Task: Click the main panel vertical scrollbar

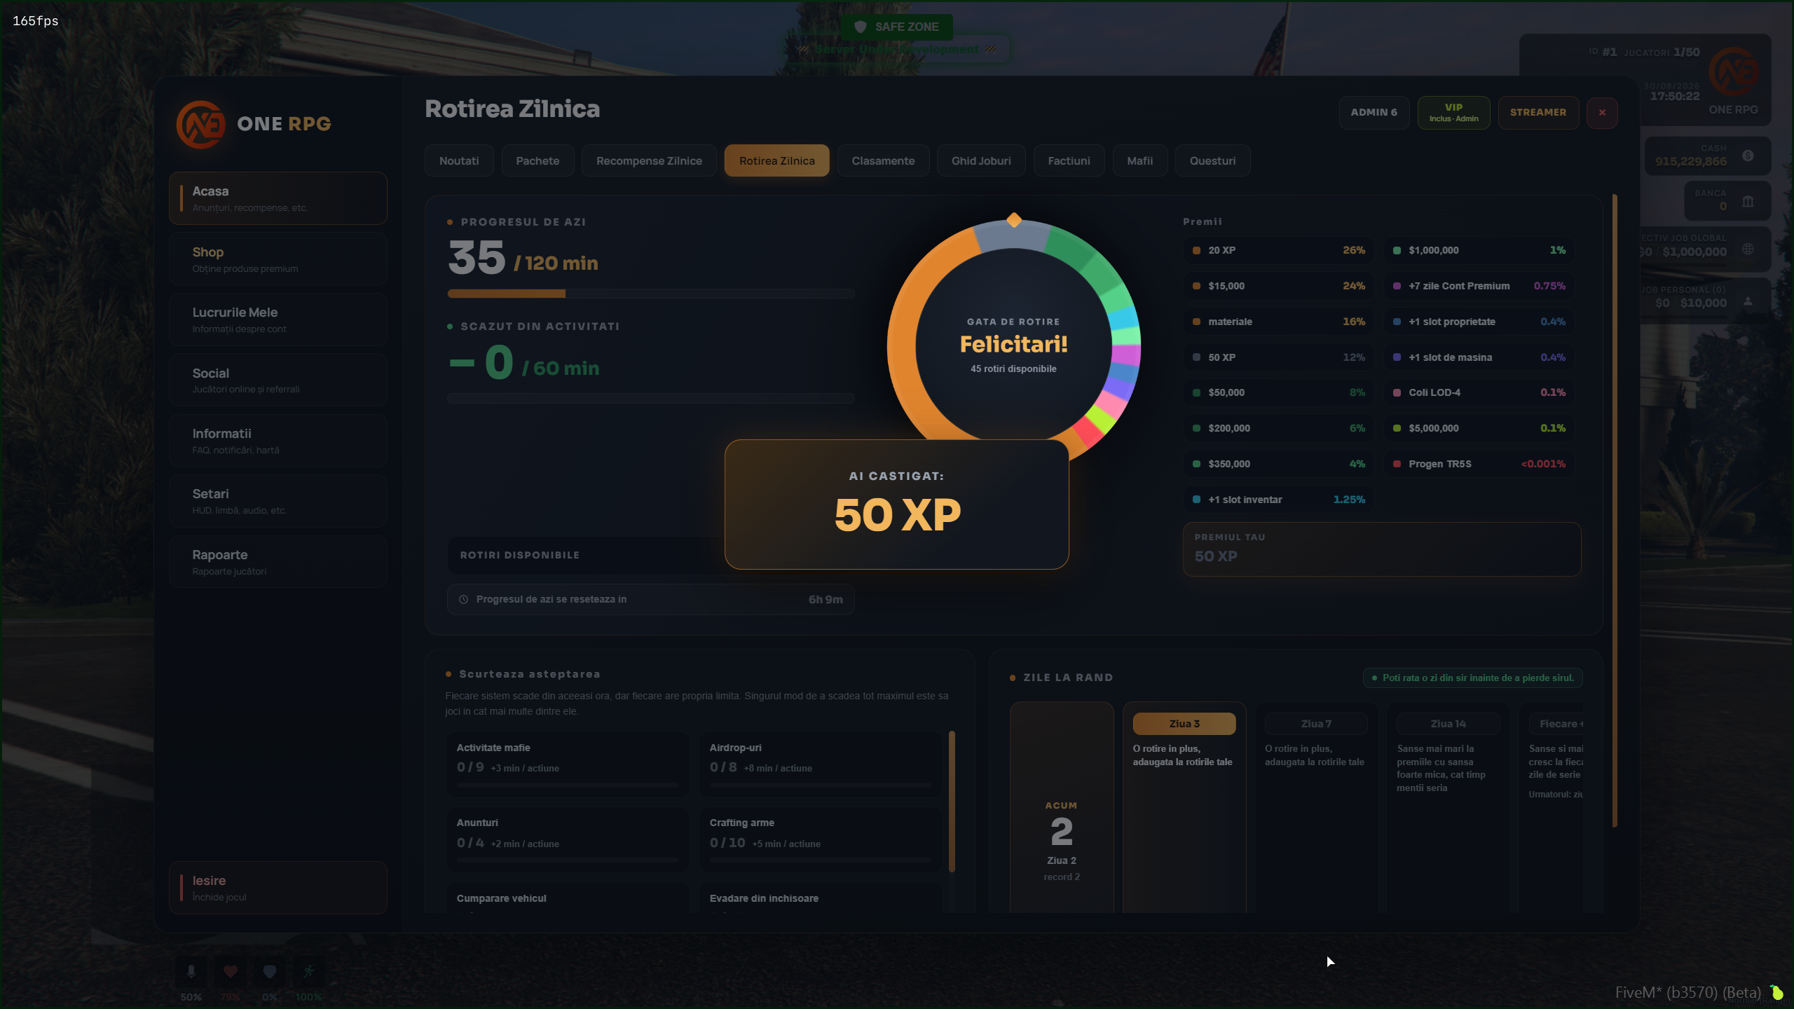Action: click(1615, 511)
